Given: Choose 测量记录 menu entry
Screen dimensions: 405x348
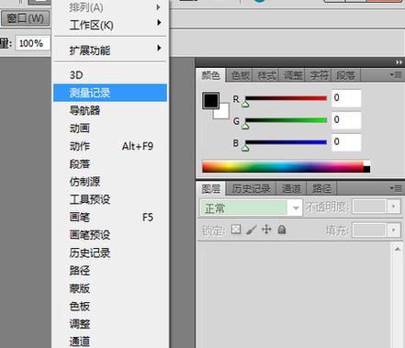Looking at the screenshot, I should [x=110, y=93].
